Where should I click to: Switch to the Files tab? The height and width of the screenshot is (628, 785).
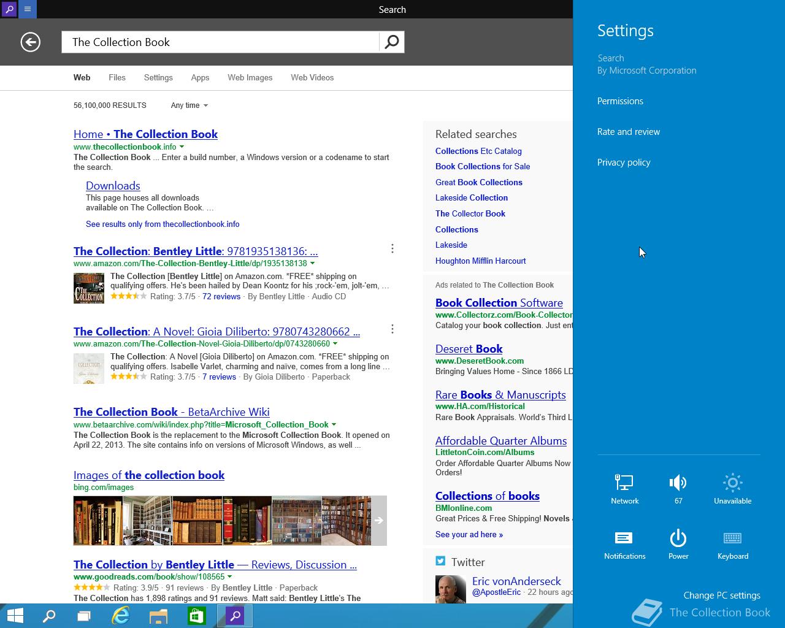click(117, 78)
